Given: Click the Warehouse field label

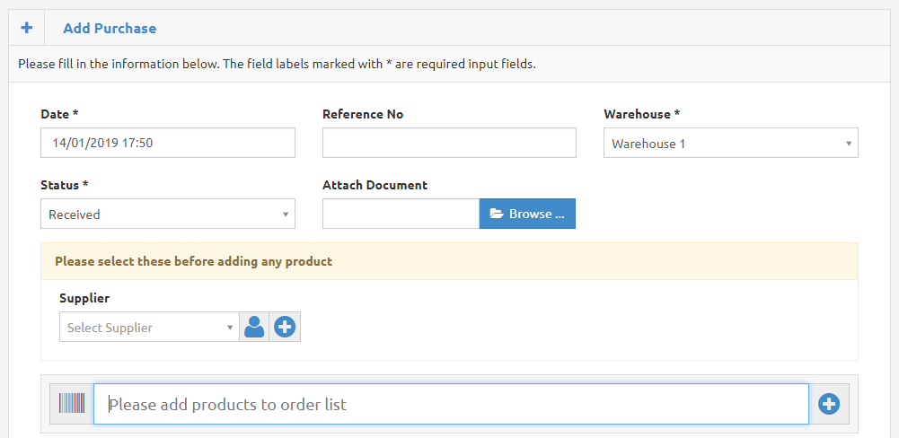Looking at the screenshot, I should [x=641, y=114].
